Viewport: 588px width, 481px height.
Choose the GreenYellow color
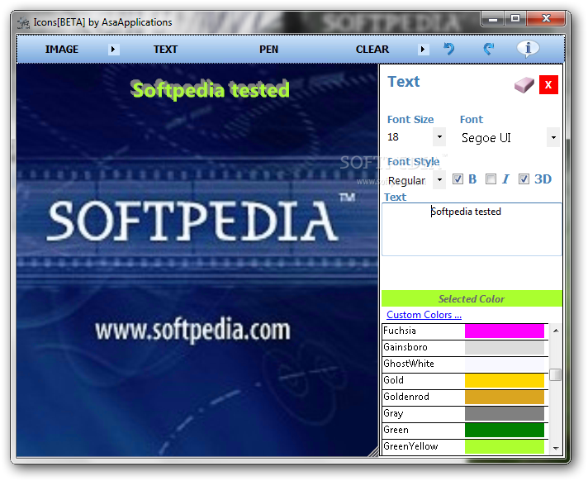click(465, 446)
